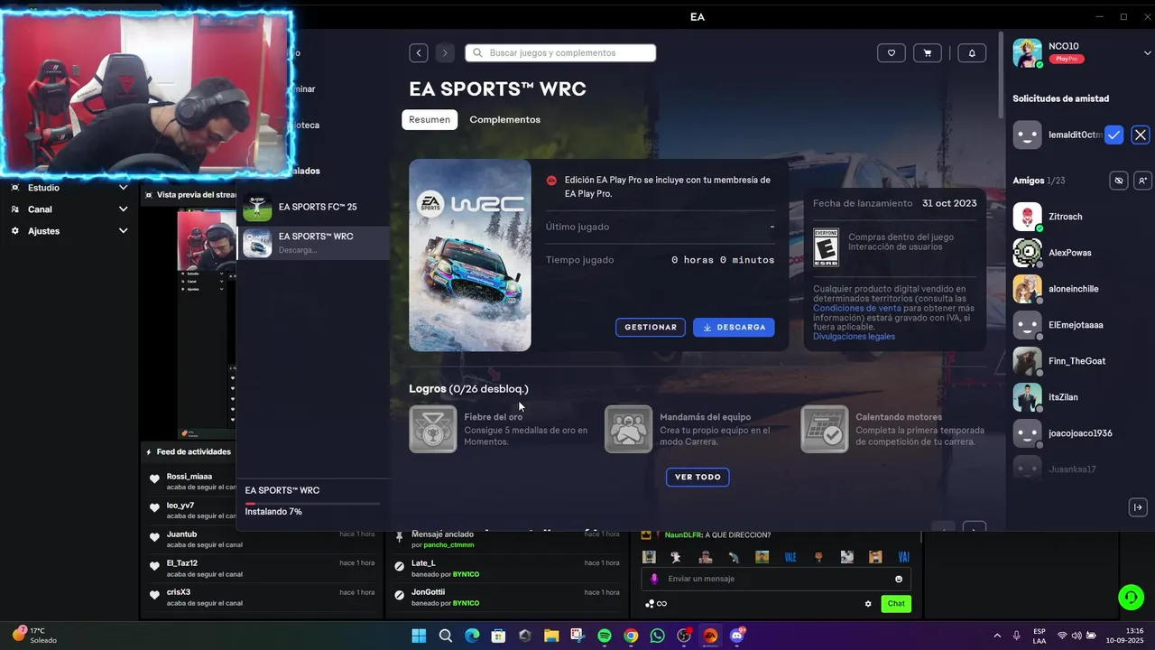Click the ESRB Everyone rating badge
Screen dimensions: 1155x650
point(826,246)
